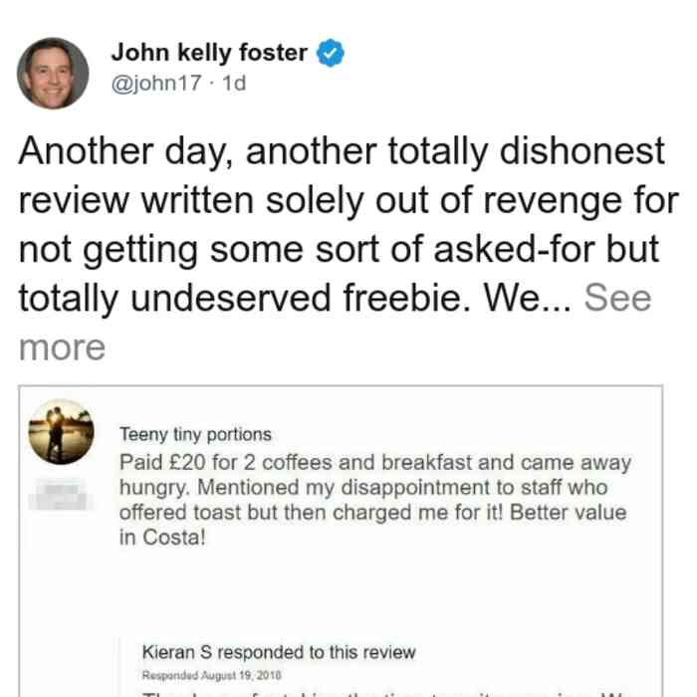Screen dimensions: 697x697
Task: Open 'Kieran S responded to this review'
Action: pyautogui.click(x=279, y=652)
